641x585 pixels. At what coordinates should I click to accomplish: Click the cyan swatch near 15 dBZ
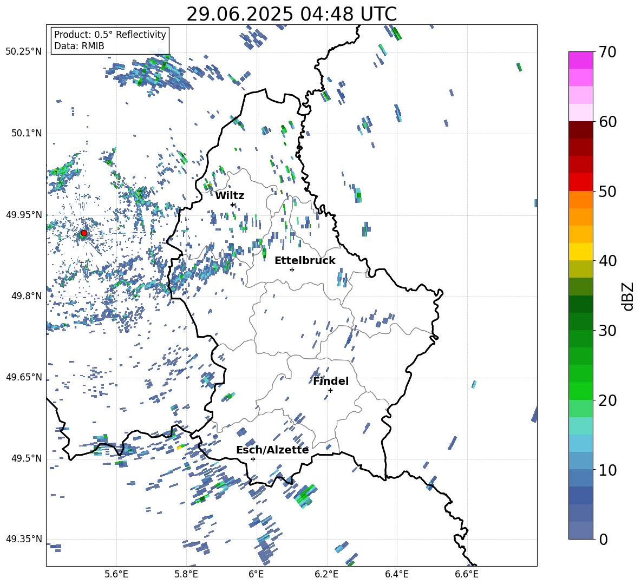[580, 426]
